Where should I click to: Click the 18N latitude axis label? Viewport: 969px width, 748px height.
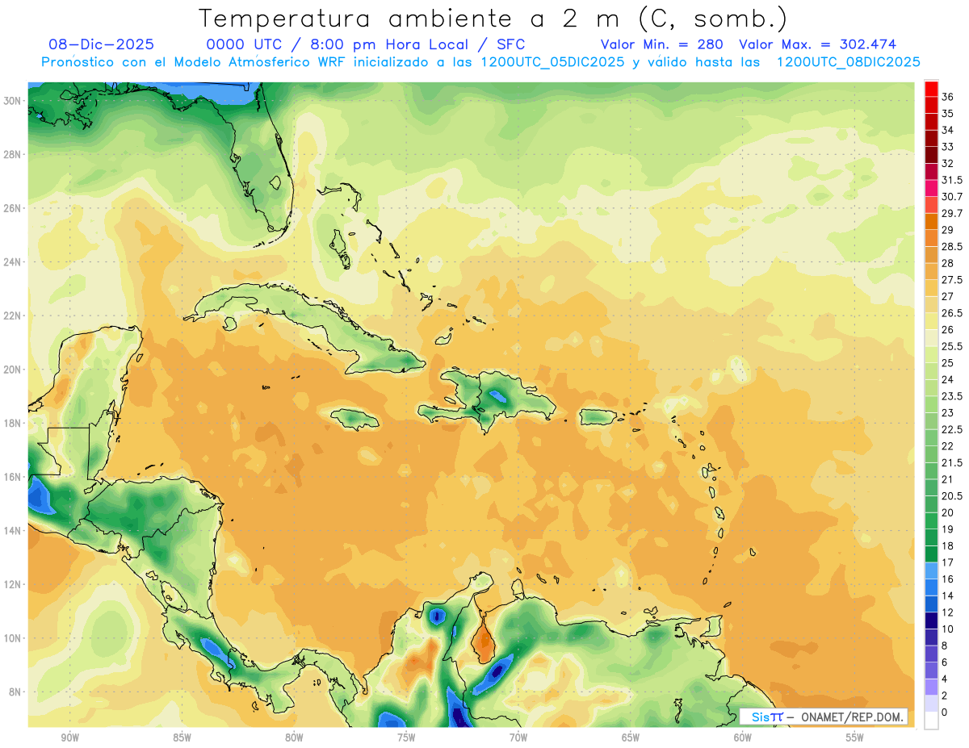point(13,423)
